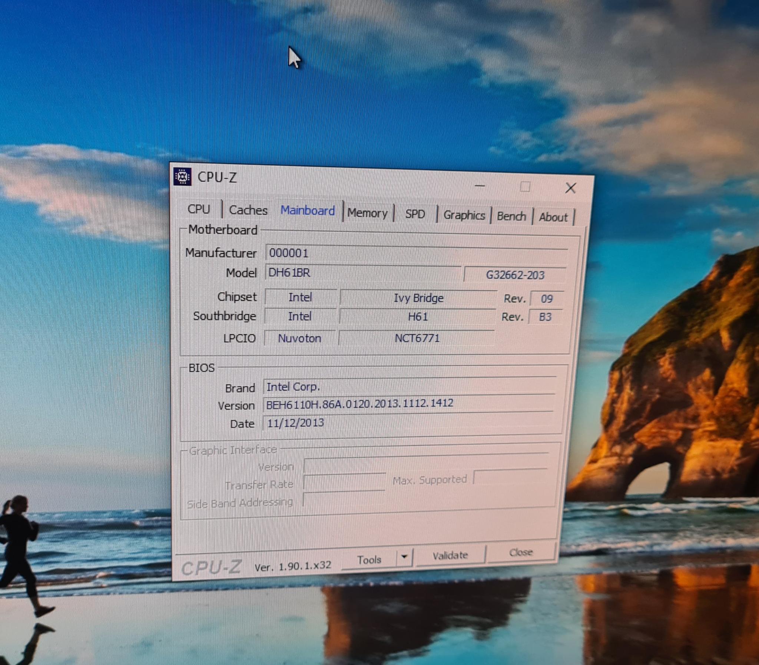The image size is (759, 665).
Task: Go to the Bench tab
Action: coord(511,216)
